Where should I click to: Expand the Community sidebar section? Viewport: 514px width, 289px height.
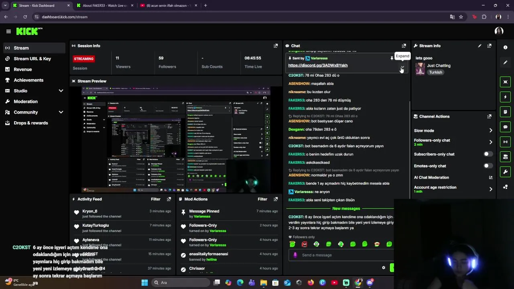tap(61, 112)
